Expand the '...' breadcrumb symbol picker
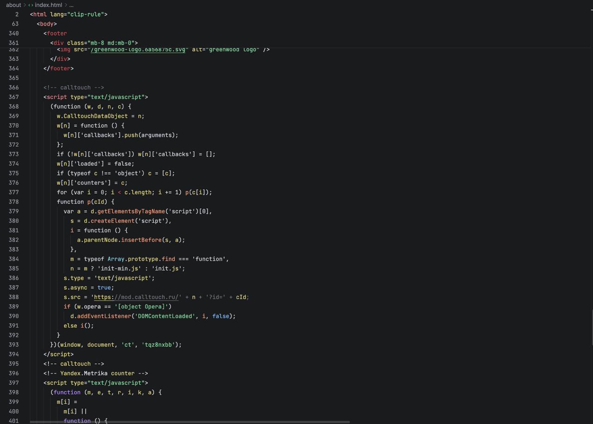 tap(71, 5)
